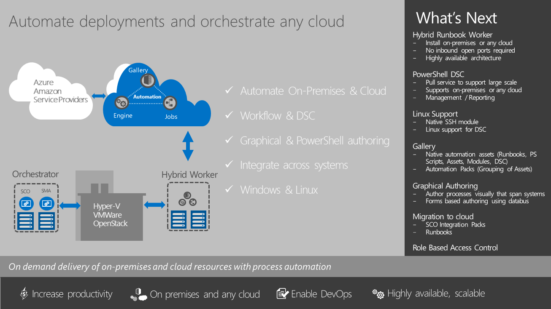
Task: Click 'Author processes visually that span systems' bullet
Action: click(485, 194)
